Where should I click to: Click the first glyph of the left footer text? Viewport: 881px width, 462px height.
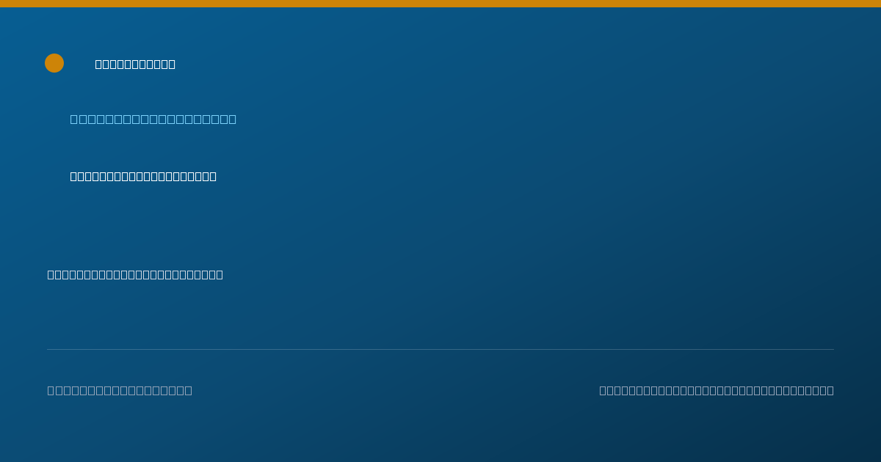pyautogui.click(x=51, y=390)
